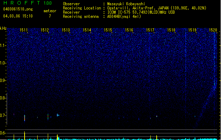Click the date stamp 04.03.06 15:10

[x=18, y=16]
